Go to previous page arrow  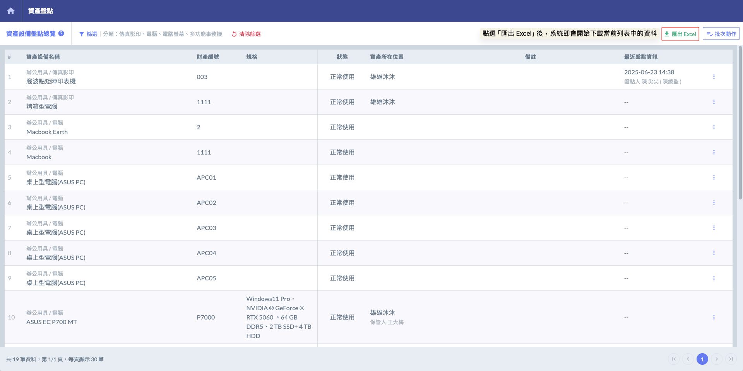click(x=688, y=359)
